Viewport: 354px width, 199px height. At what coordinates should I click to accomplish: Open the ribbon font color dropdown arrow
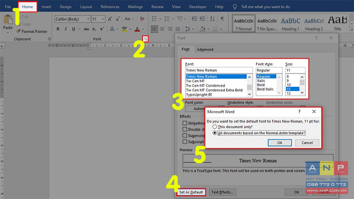point(143,29)
